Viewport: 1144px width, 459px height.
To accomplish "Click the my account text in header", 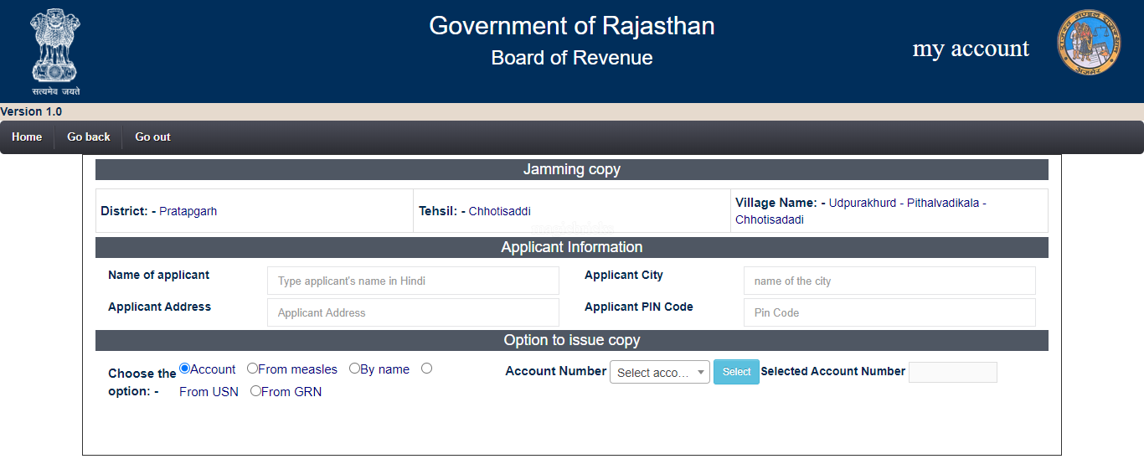I will (x=971, y=49).
